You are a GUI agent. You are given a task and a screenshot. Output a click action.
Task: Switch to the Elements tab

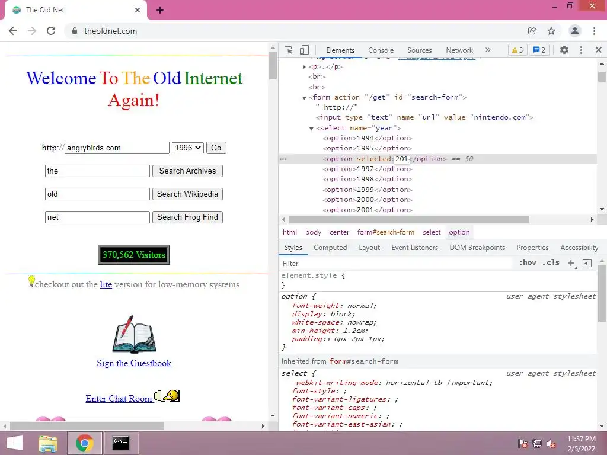coord(340,50)
